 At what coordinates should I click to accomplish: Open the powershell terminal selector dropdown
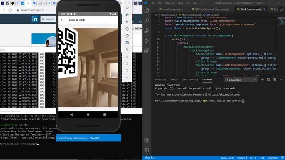coord(241,80)
